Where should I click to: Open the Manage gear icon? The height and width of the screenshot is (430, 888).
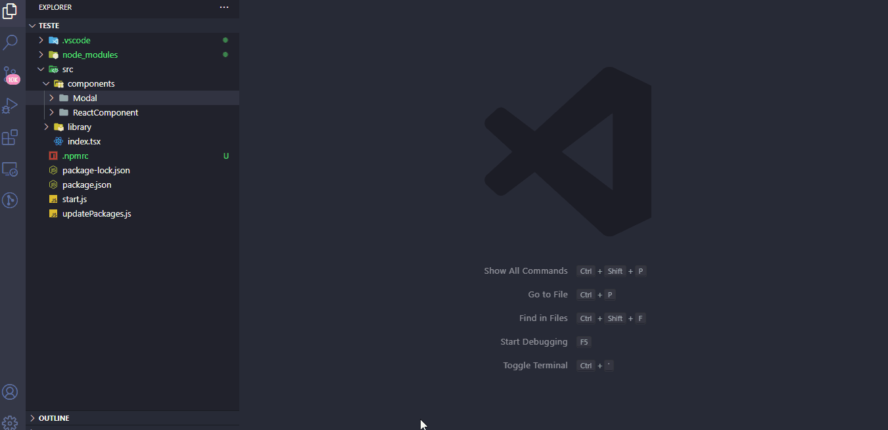(10, 422)
